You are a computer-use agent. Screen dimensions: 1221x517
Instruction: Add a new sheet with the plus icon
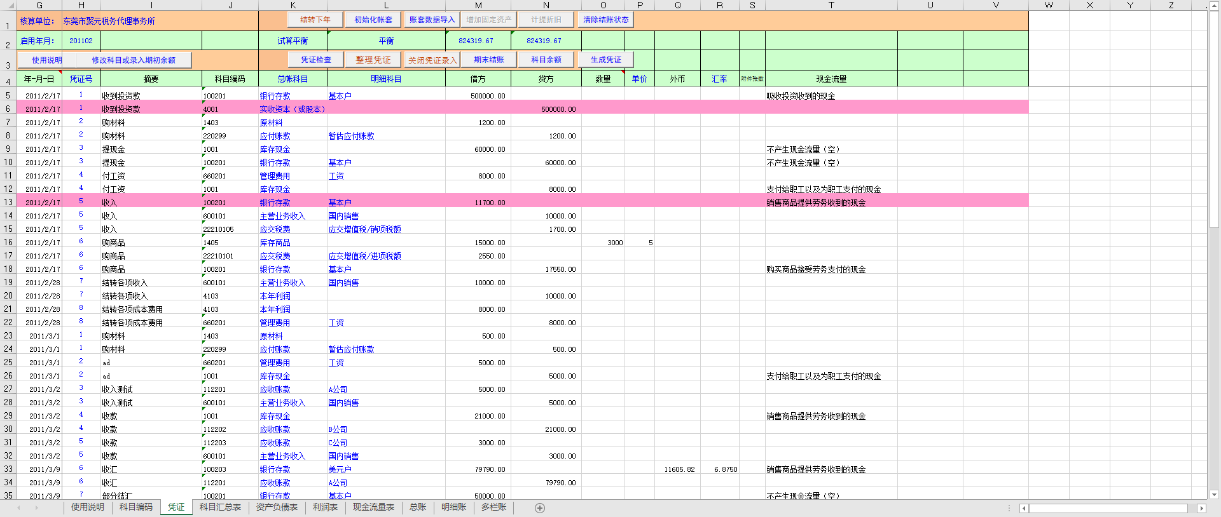(540, 507)
